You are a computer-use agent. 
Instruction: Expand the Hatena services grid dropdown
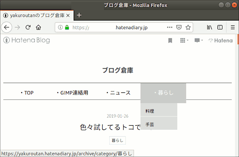click(x=184, y=41)
